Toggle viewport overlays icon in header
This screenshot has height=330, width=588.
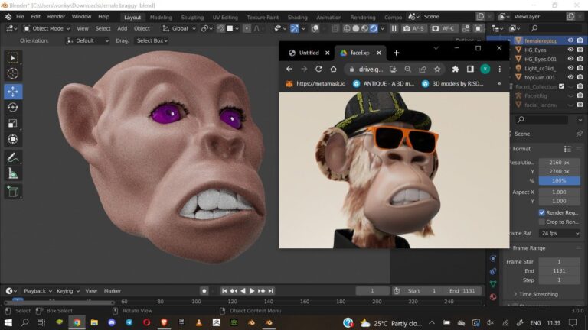tap(315, 28)
